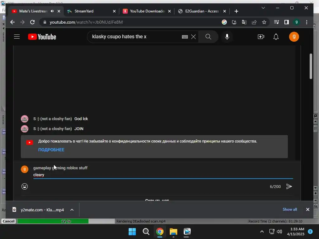Open YouTube notifications bell
This screenshot has height=239, width=319.
click(x=276, y=37)
